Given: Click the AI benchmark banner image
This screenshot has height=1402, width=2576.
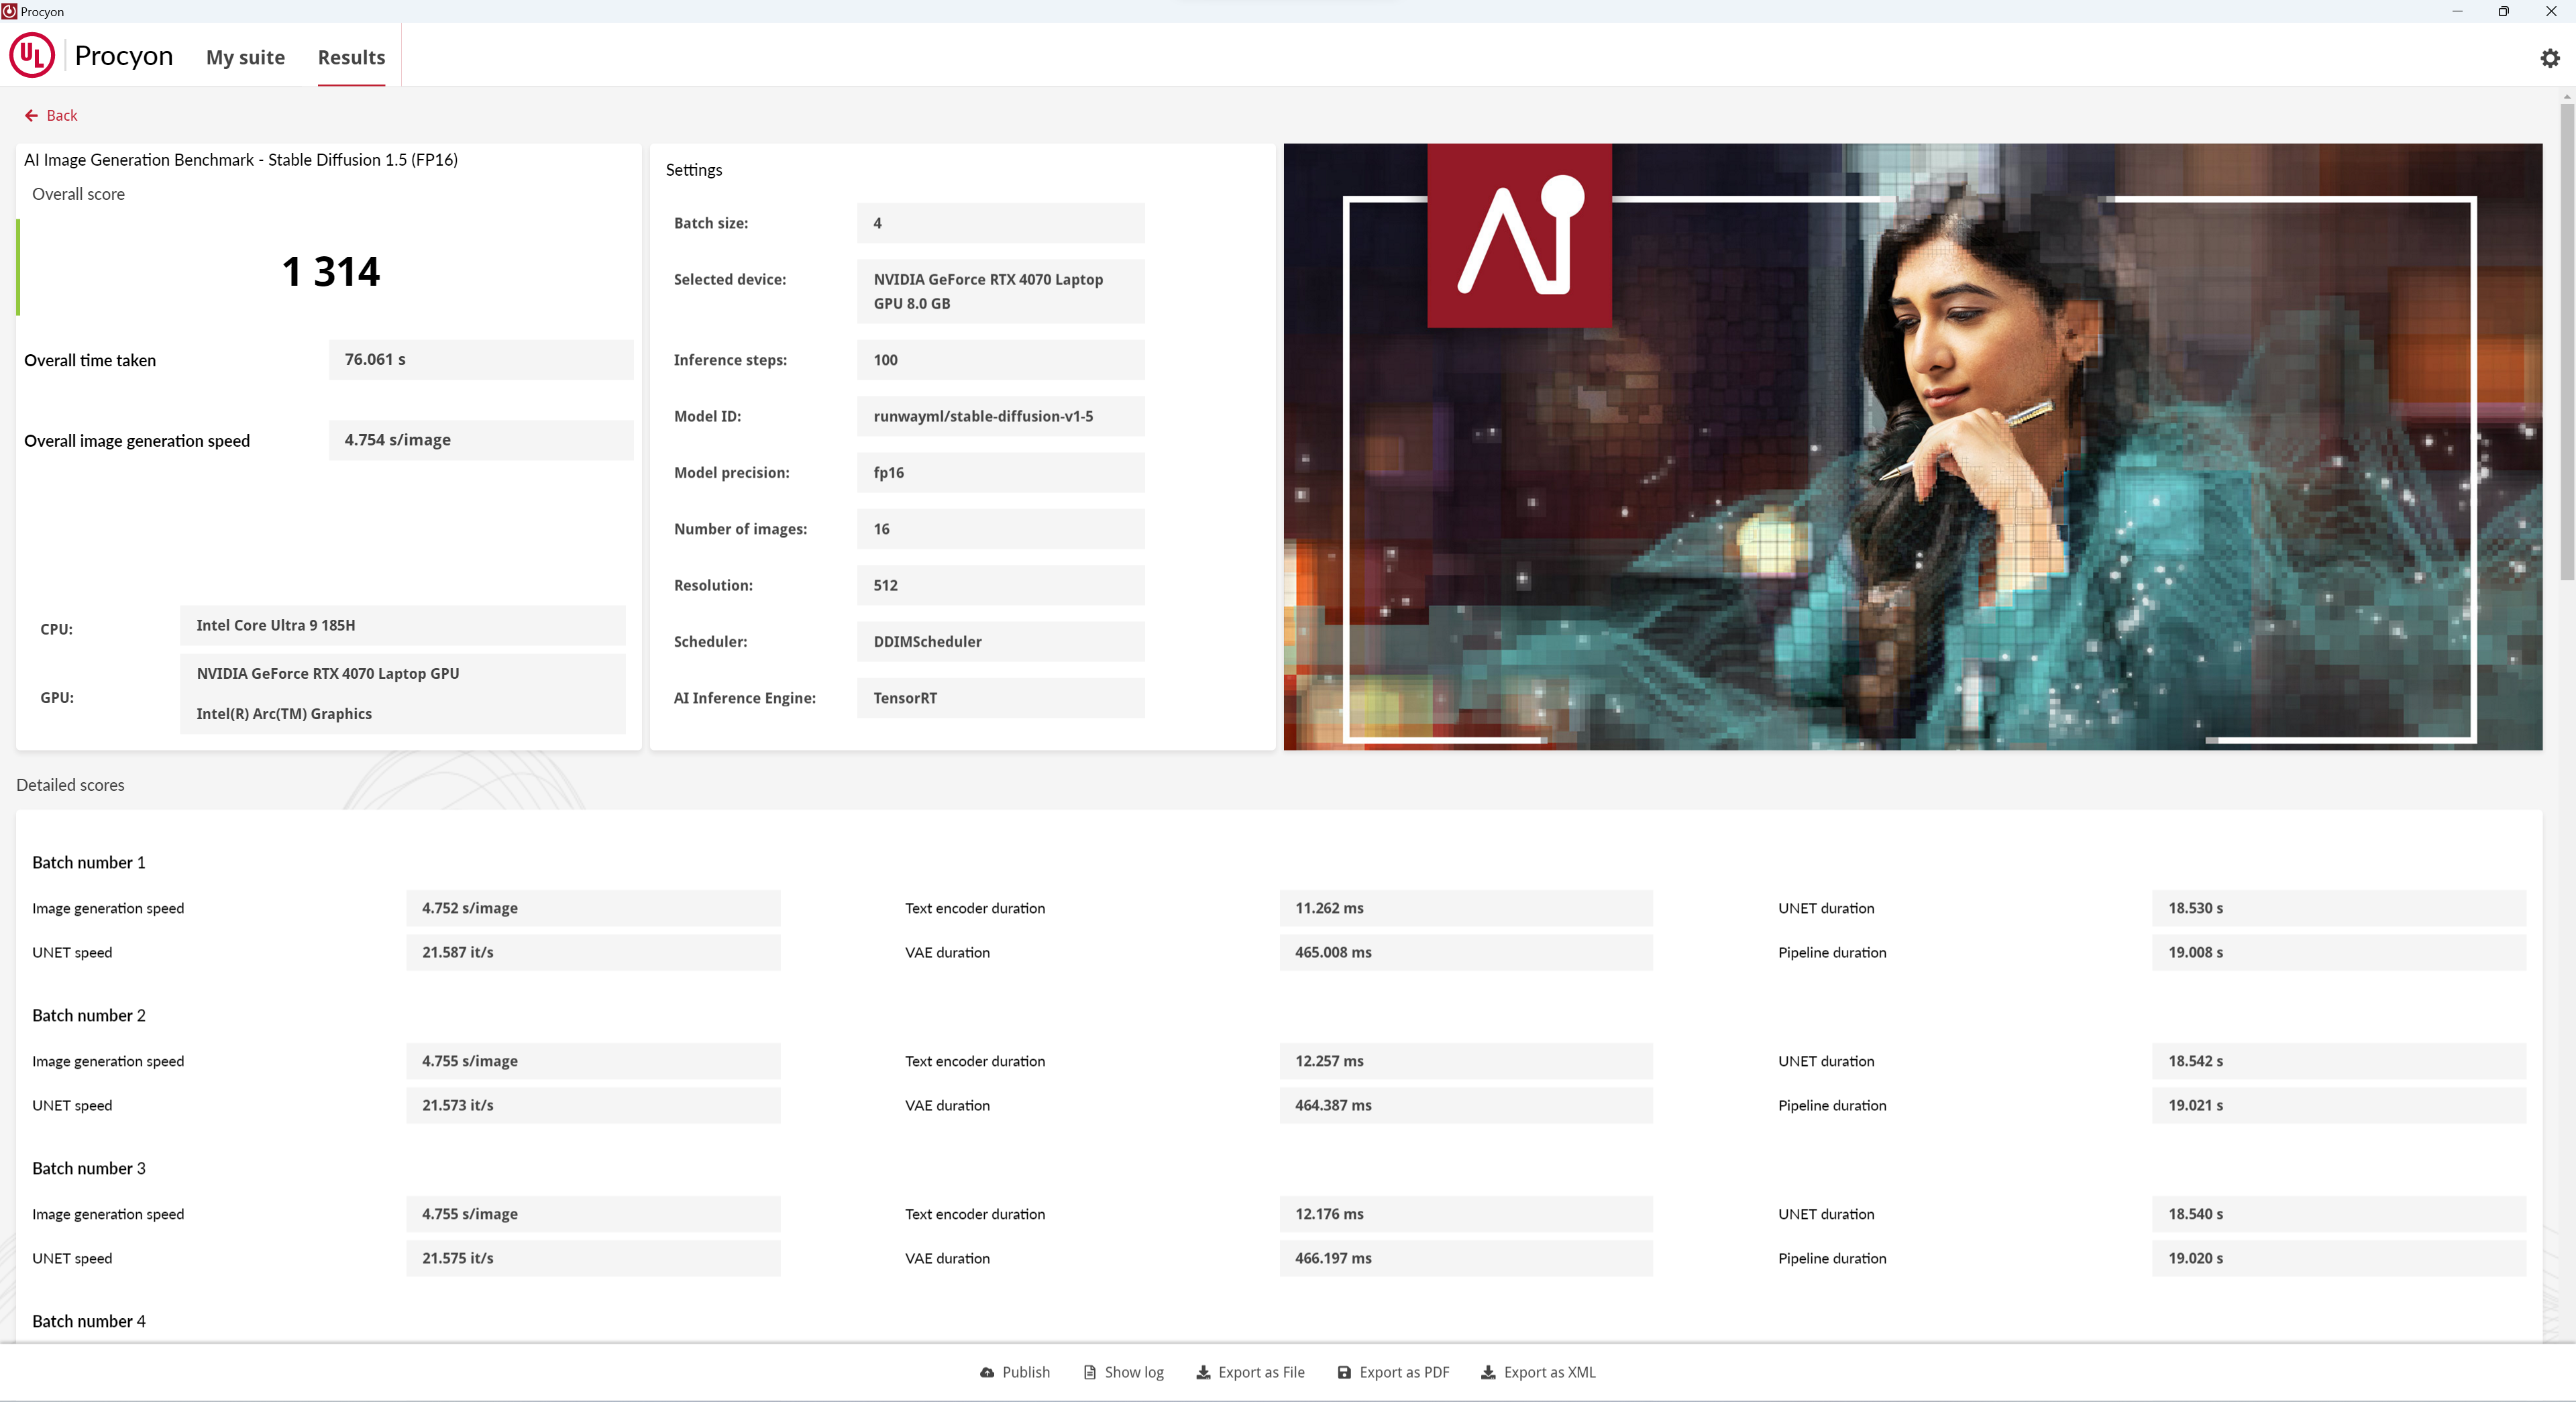Looking at the screenshot, I should click(1912, 446).
